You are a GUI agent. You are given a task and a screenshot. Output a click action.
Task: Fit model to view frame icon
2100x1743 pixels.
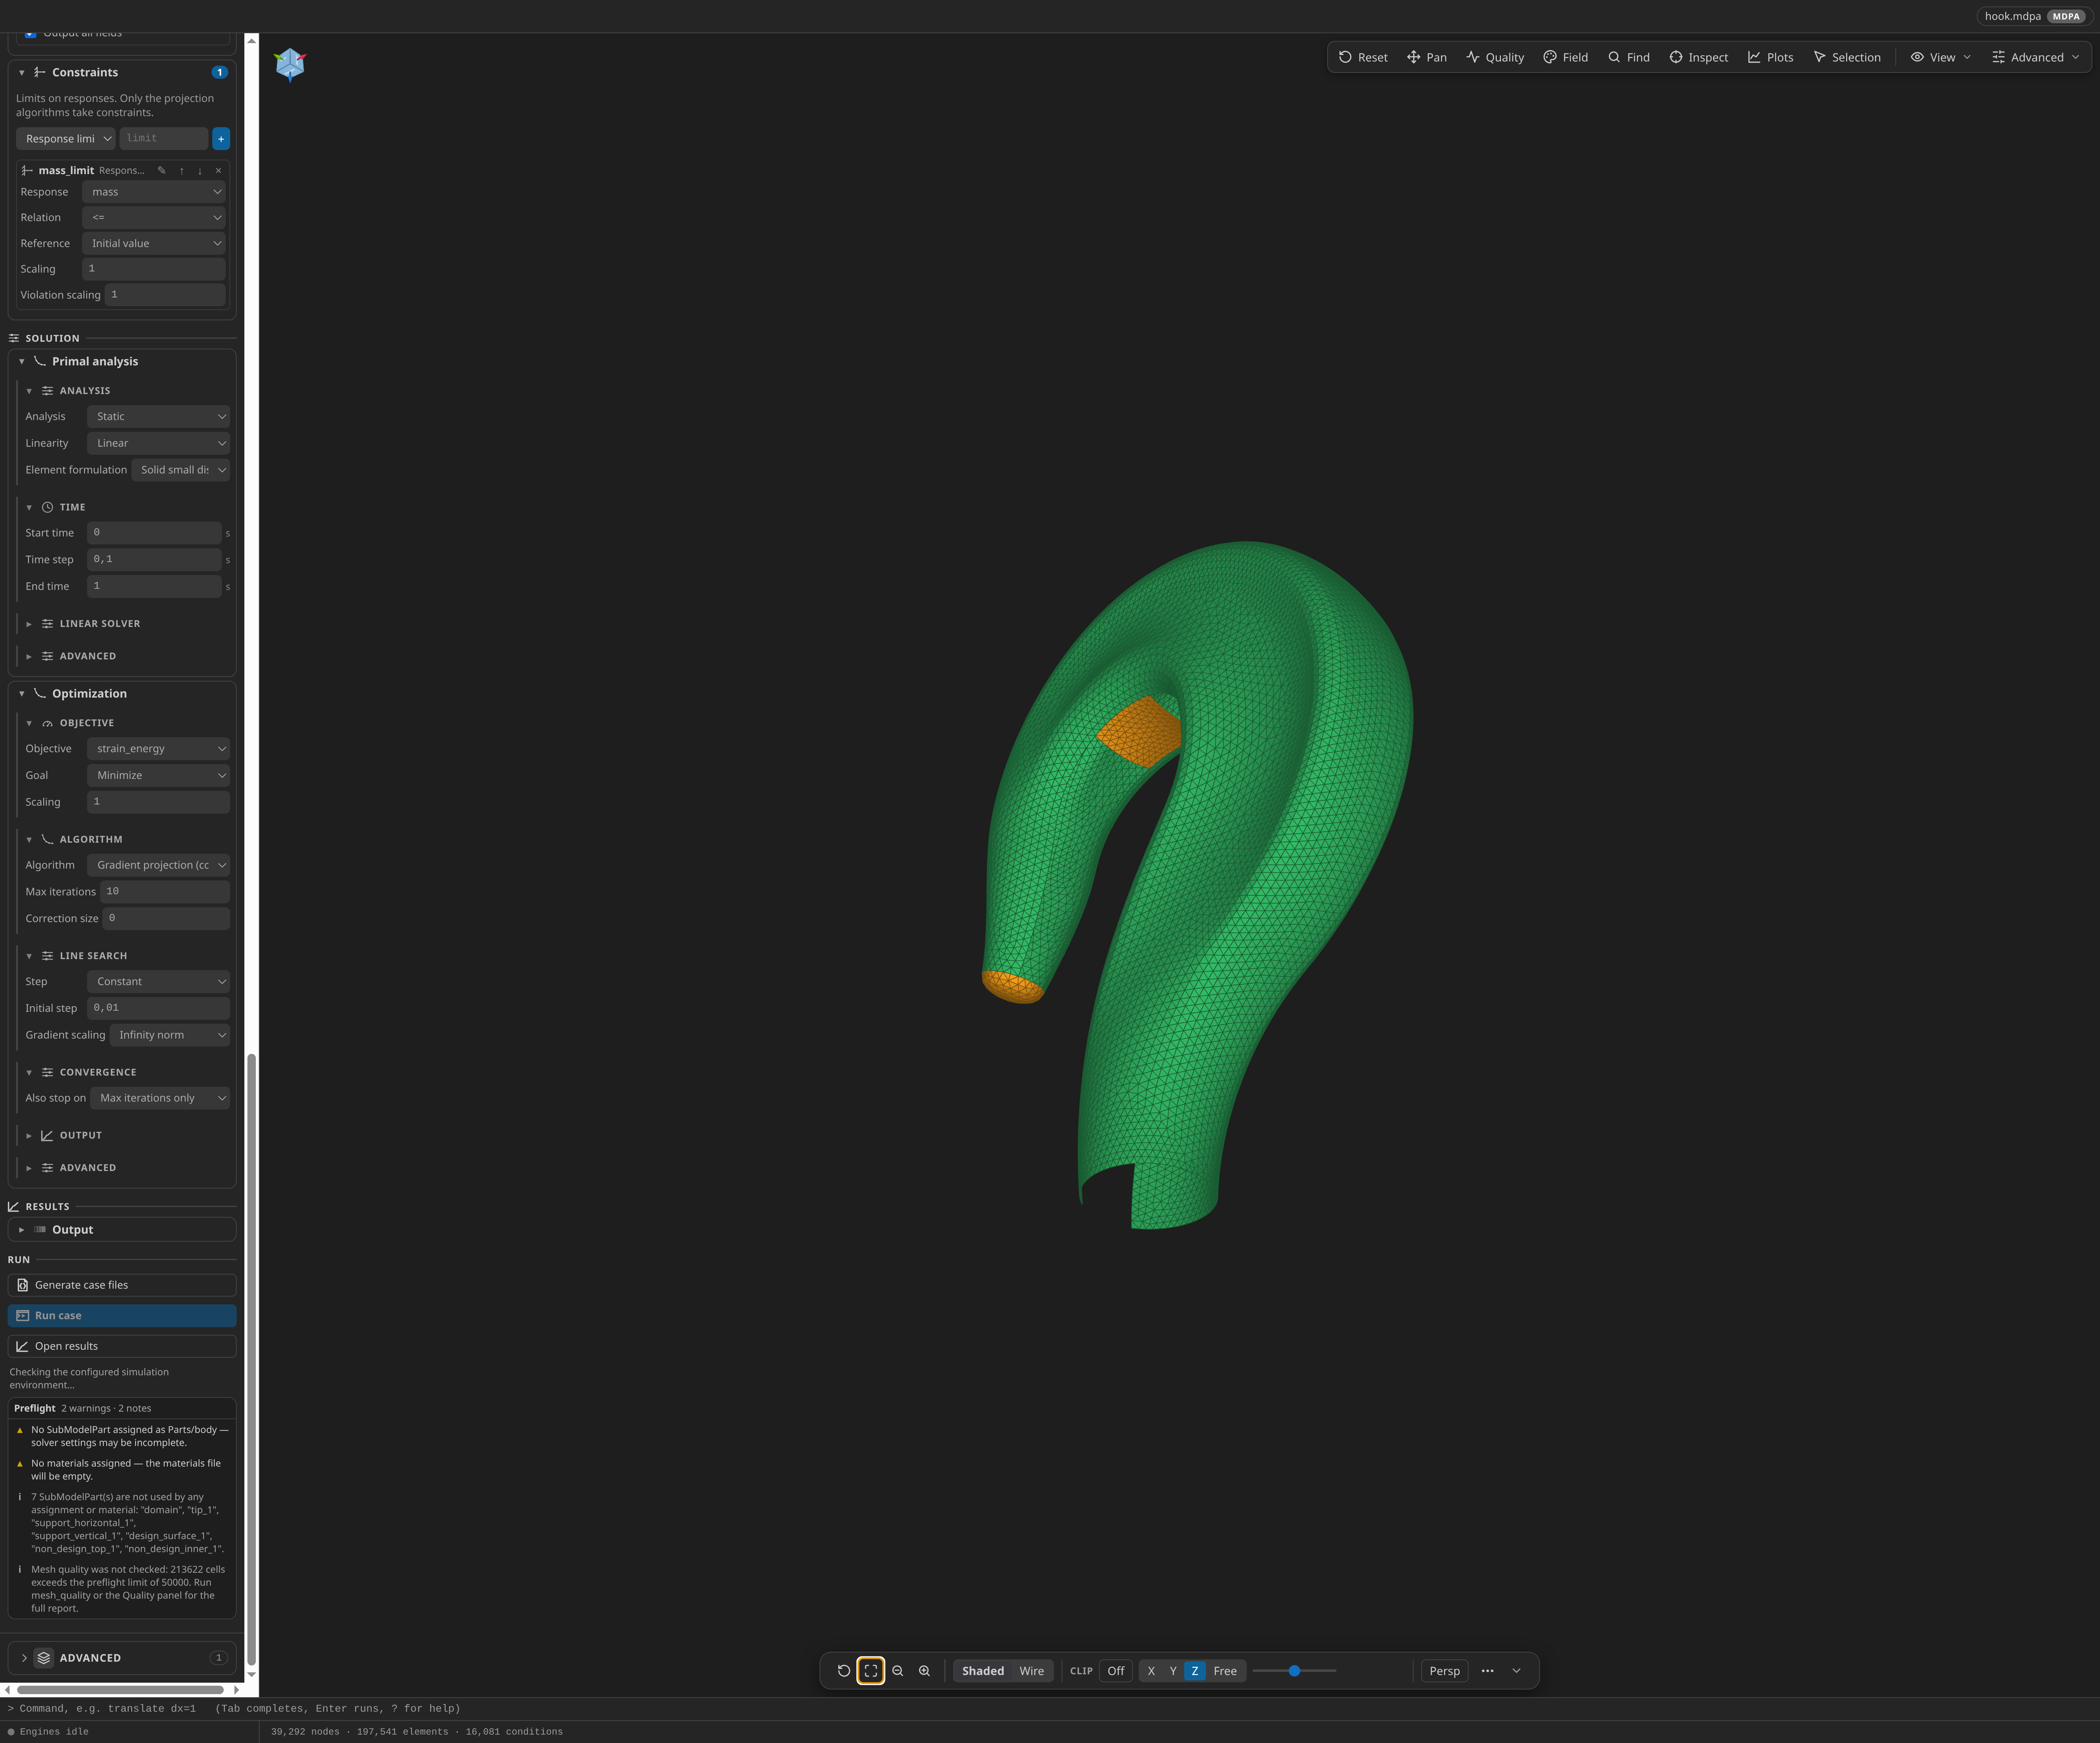(871, 1671)
